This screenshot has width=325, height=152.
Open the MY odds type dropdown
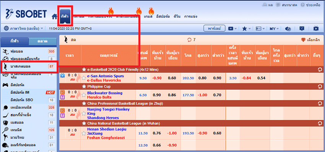[x=274, y=29]
